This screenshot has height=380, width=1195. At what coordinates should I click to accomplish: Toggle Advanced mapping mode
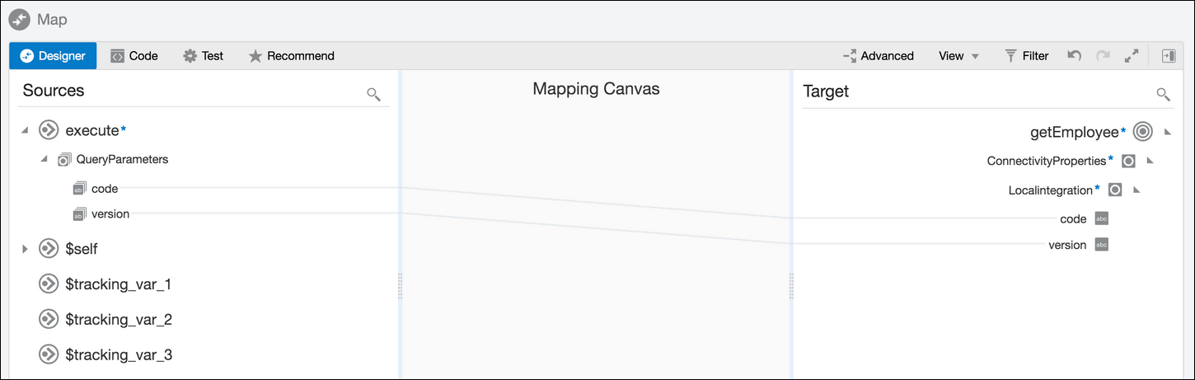point(879,56)
